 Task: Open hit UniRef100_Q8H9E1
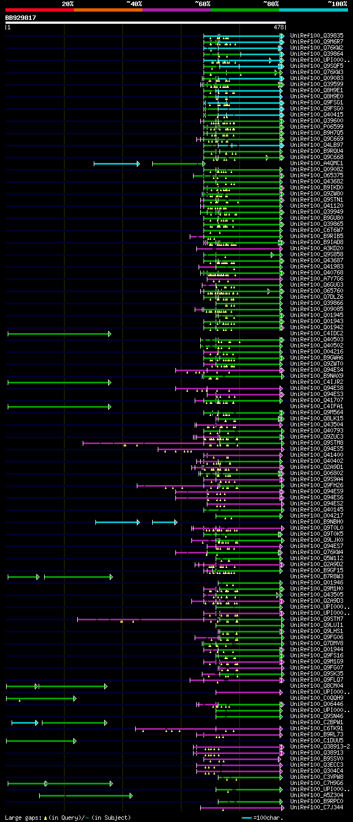click(317, 90)
